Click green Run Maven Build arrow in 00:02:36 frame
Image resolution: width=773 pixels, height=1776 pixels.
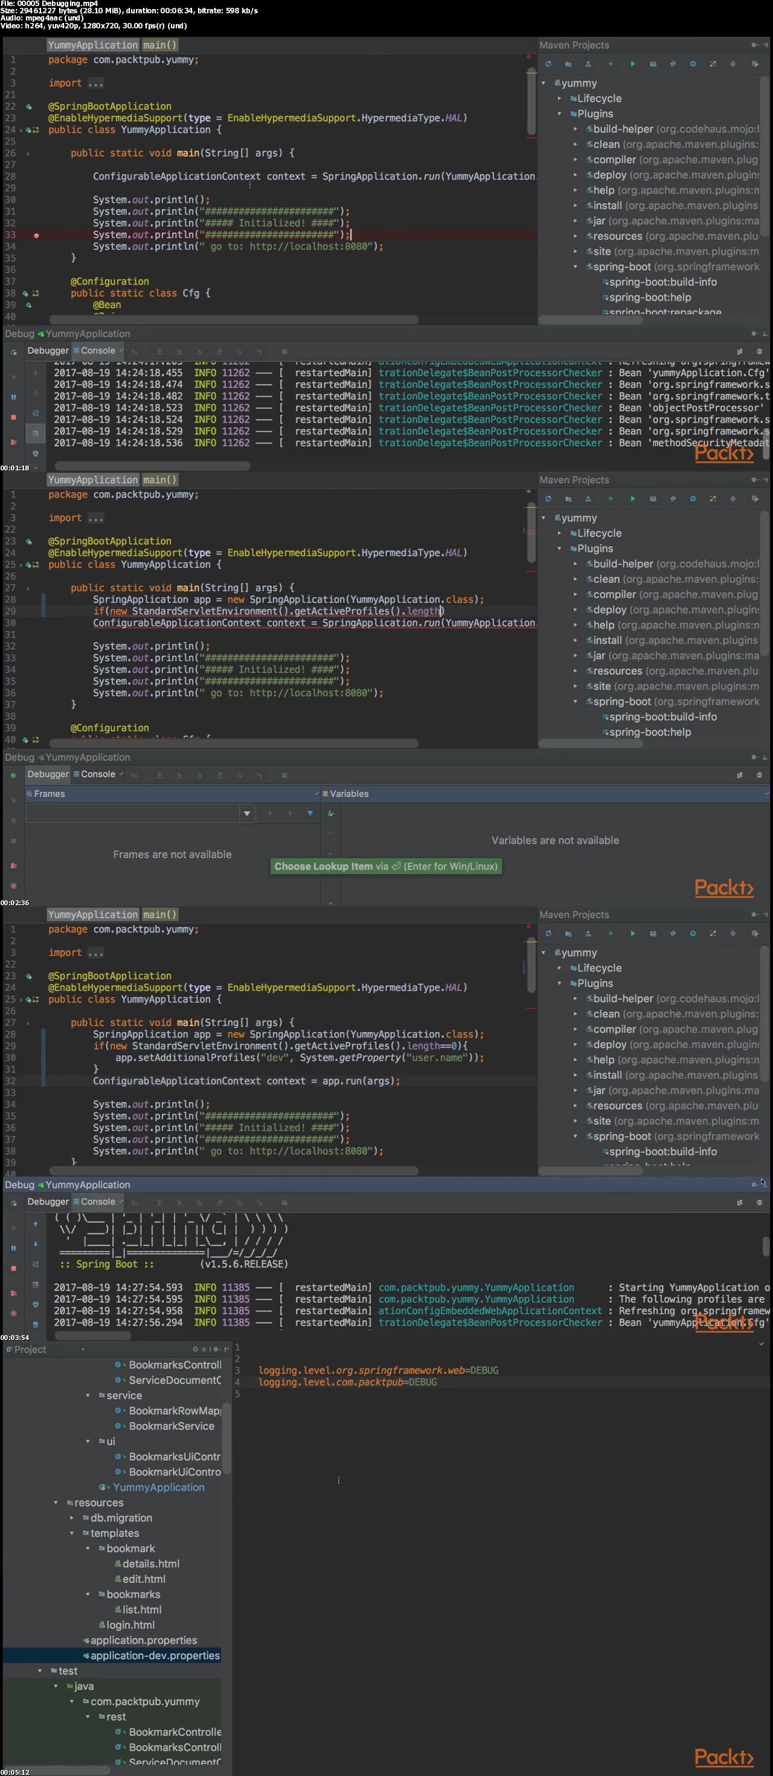[x=633, y=498]
